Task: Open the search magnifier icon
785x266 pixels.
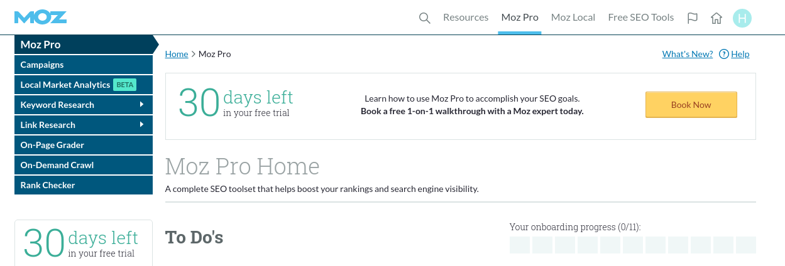Action: pyautogui.click(x=425, y=18)
